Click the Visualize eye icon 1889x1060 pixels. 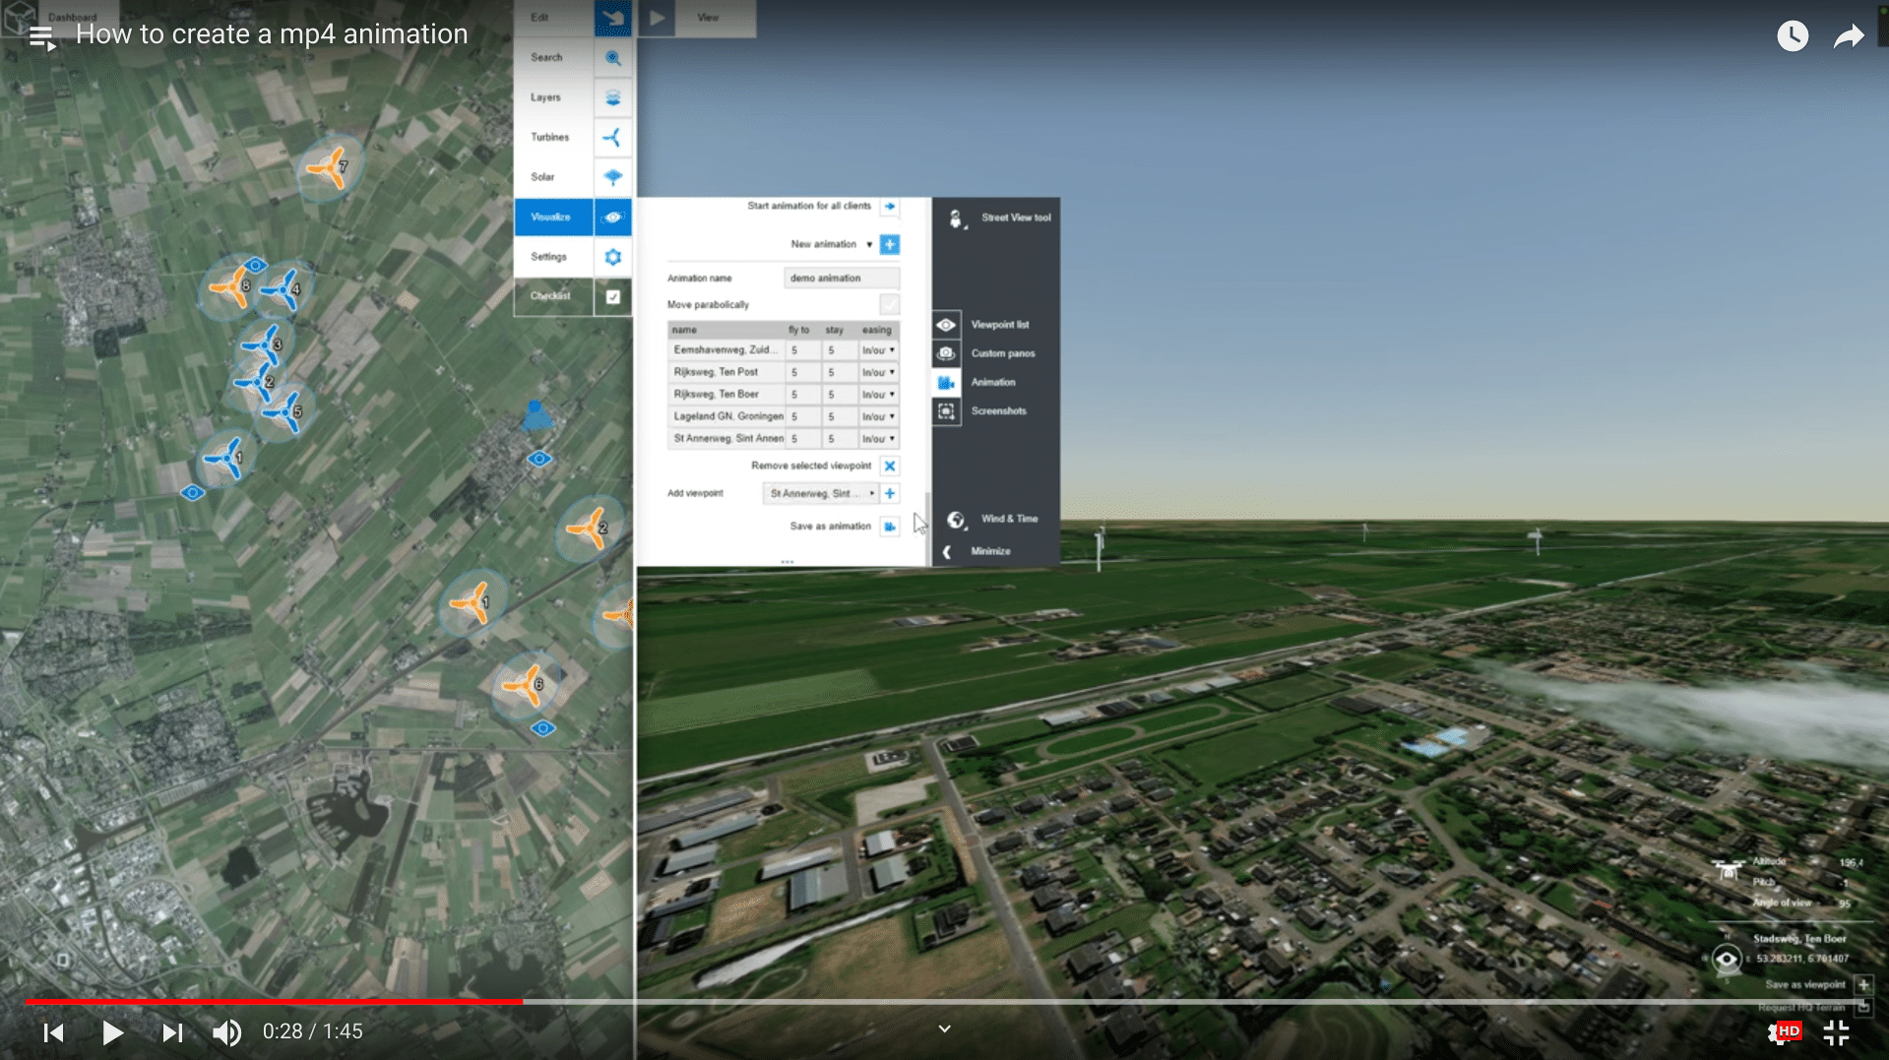coord(613,217)
